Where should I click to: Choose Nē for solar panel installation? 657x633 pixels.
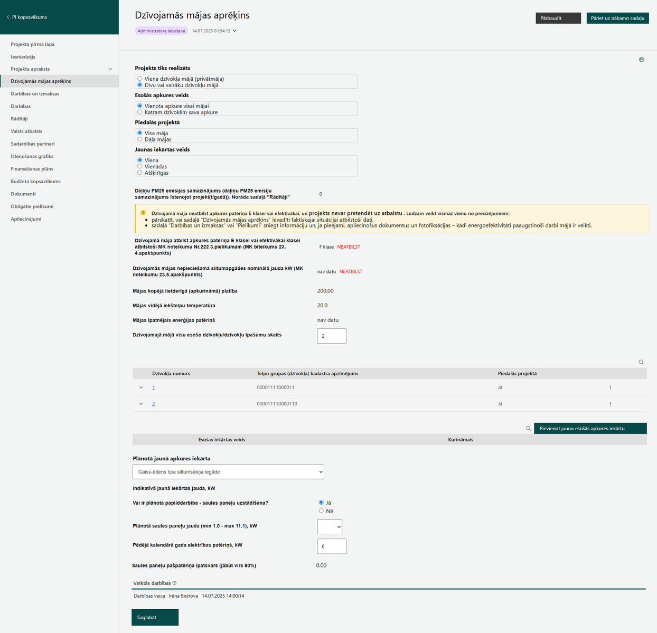click(x=321, y=511)
